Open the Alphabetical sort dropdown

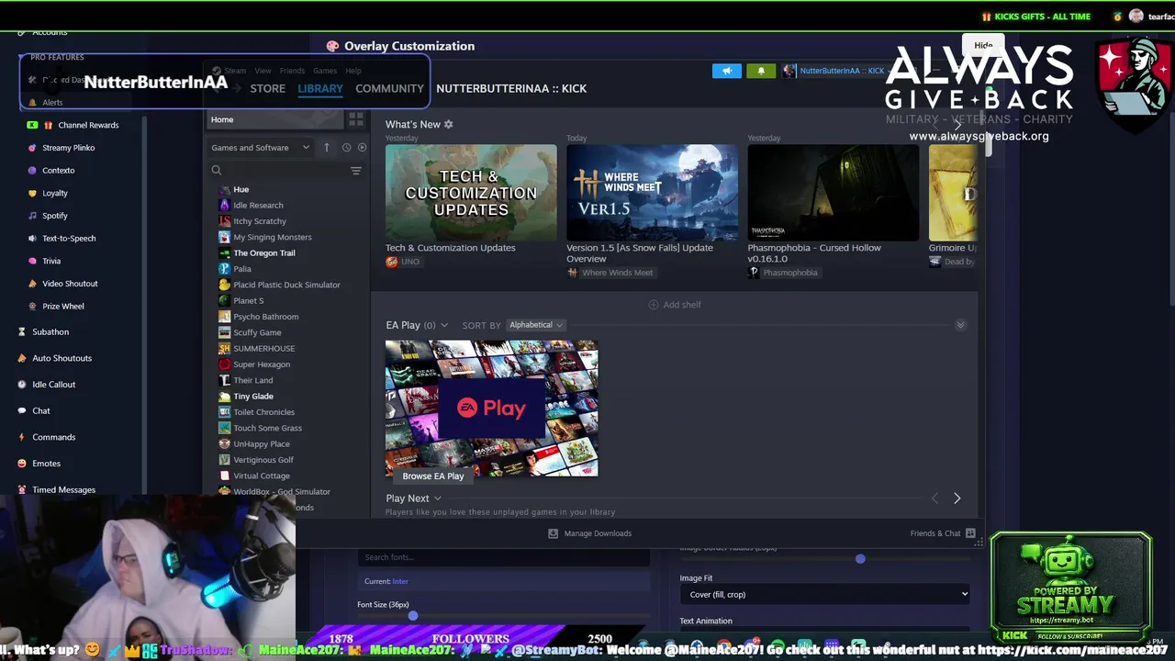pyautogui.click(x=536, y=325)
